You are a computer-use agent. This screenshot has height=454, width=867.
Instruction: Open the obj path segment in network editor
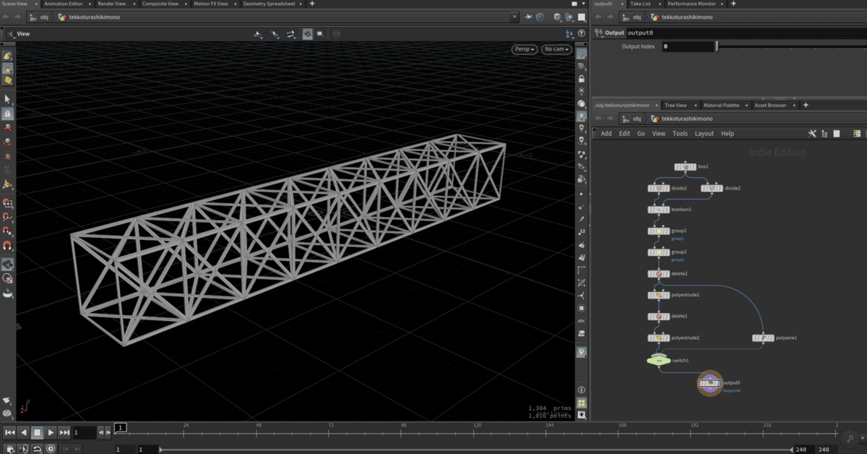pos(637,119)
